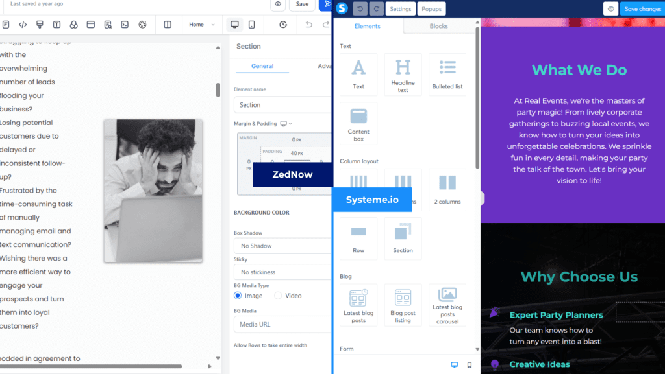Open the Sticky stickiness dropdown
Viewport: 665px width, 374px height.
click(282, 272)
